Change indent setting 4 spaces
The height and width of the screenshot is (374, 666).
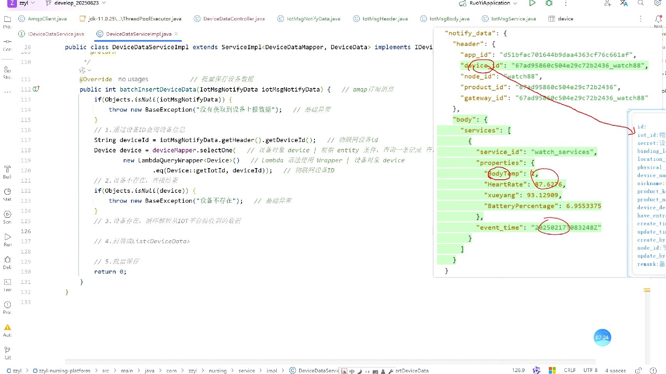(x=616, y=370)
